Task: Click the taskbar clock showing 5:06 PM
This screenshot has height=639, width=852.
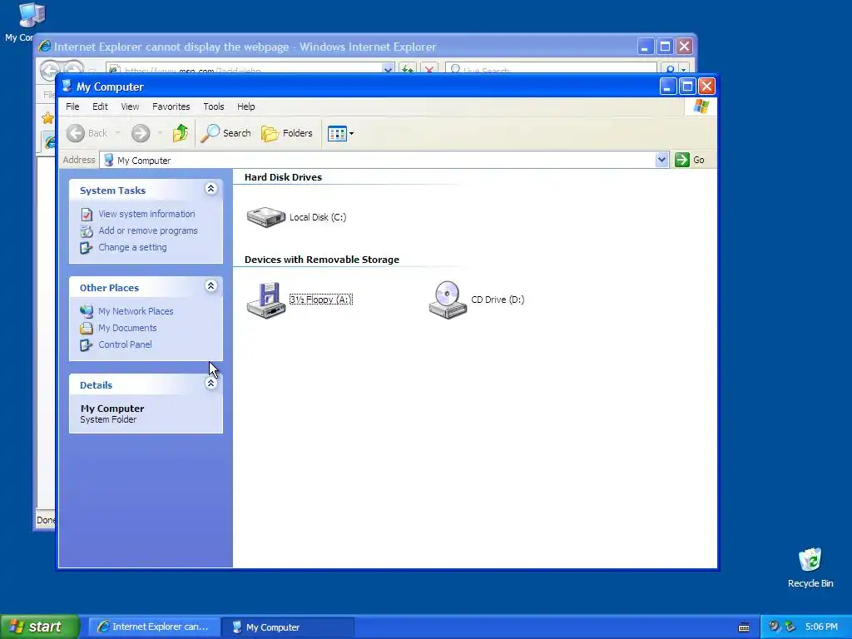Action: 821,627
